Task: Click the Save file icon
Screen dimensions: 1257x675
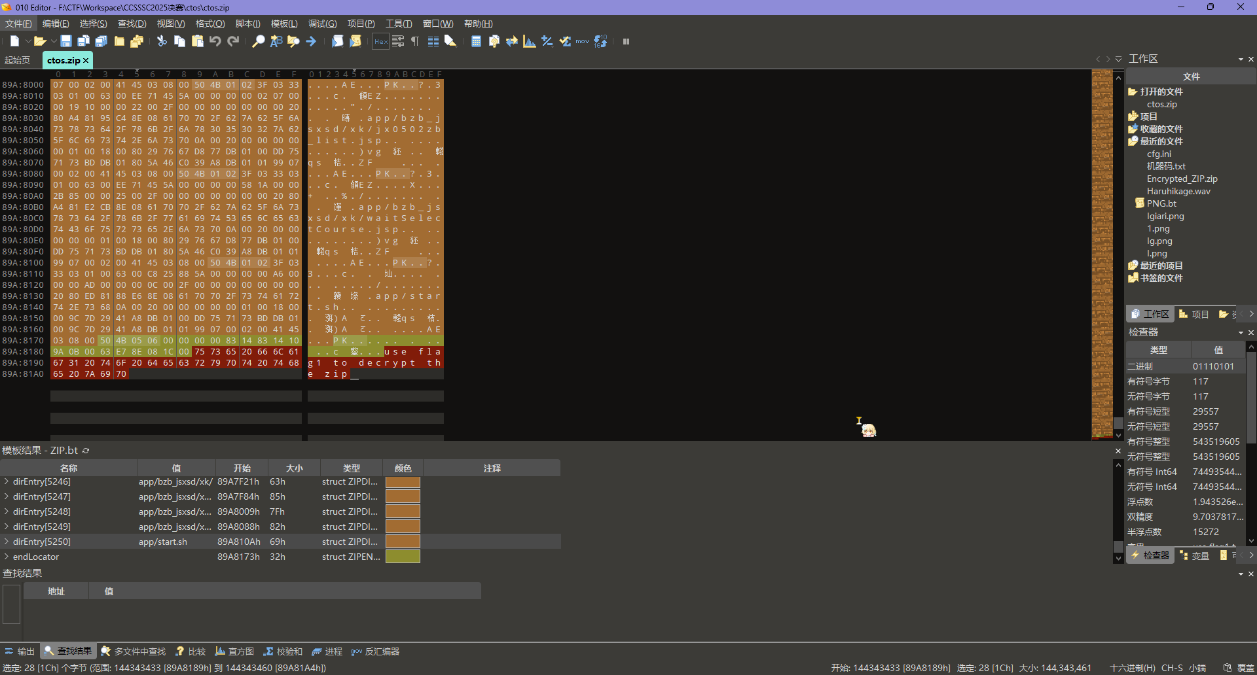Action: click(66, 41)
